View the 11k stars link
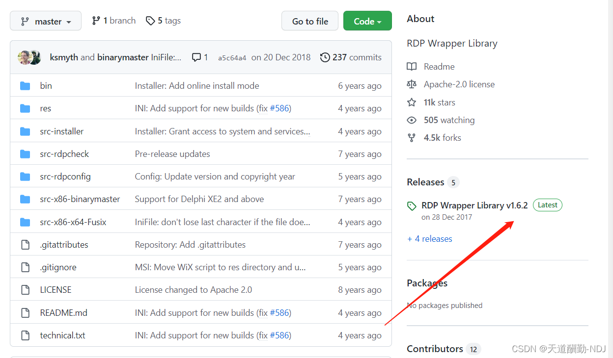Screen dimensions: 613x358 (440, 102)
